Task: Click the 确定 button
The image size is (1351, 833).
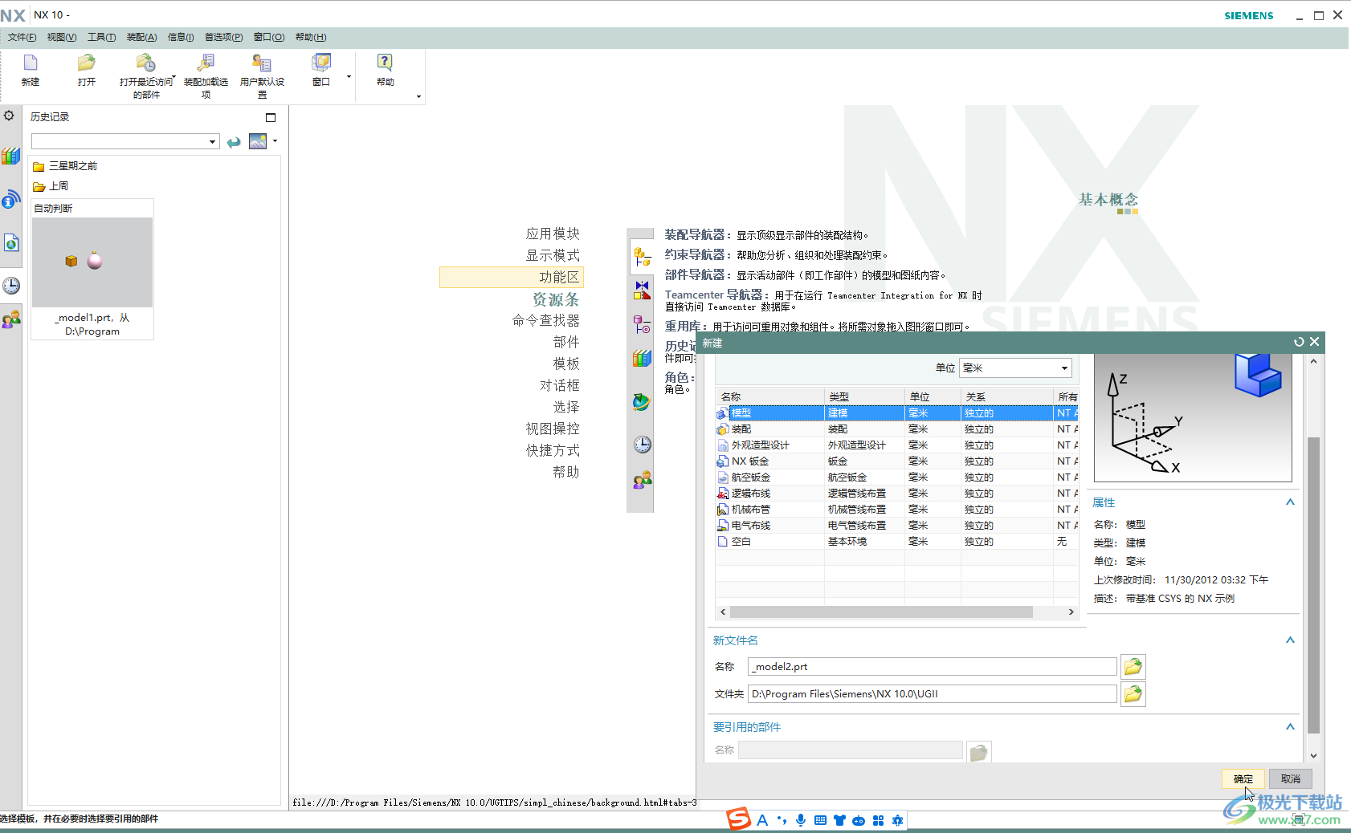Action: coord(1243,778)
